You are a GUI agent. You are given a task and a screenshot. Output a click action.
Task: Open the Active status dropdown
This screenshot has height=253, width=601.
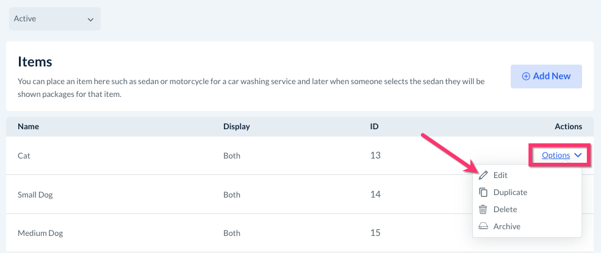[54, 19]
